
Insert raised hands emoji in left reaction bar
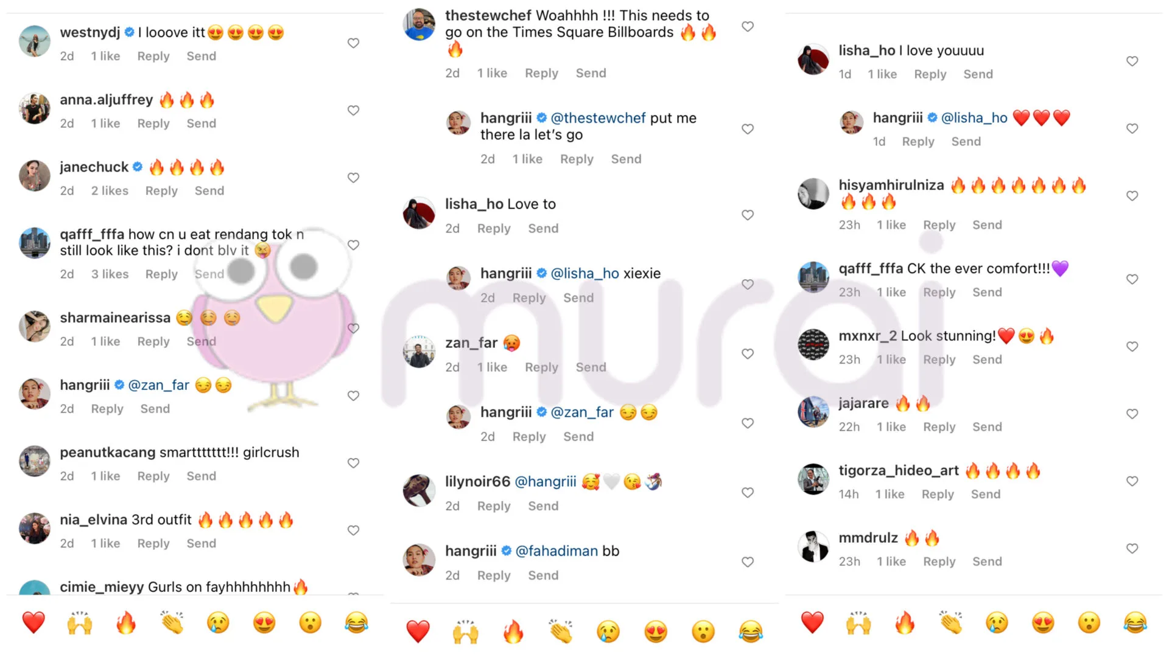click(80, 622)
